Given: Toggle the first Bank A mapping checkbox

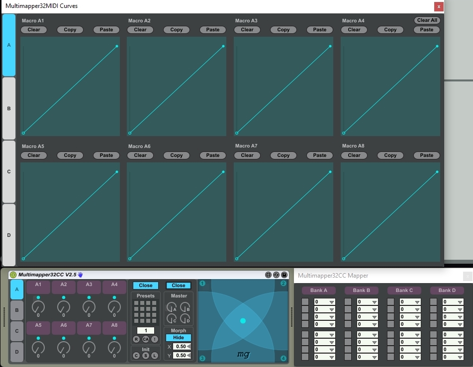Looking at the screenshot, I should tap(305, 301).
